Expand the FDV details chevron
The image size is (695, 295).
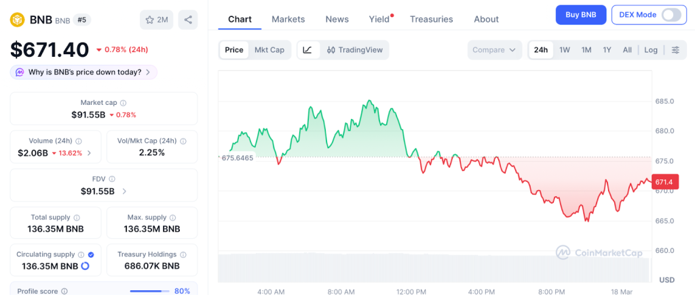coord(124,191)
